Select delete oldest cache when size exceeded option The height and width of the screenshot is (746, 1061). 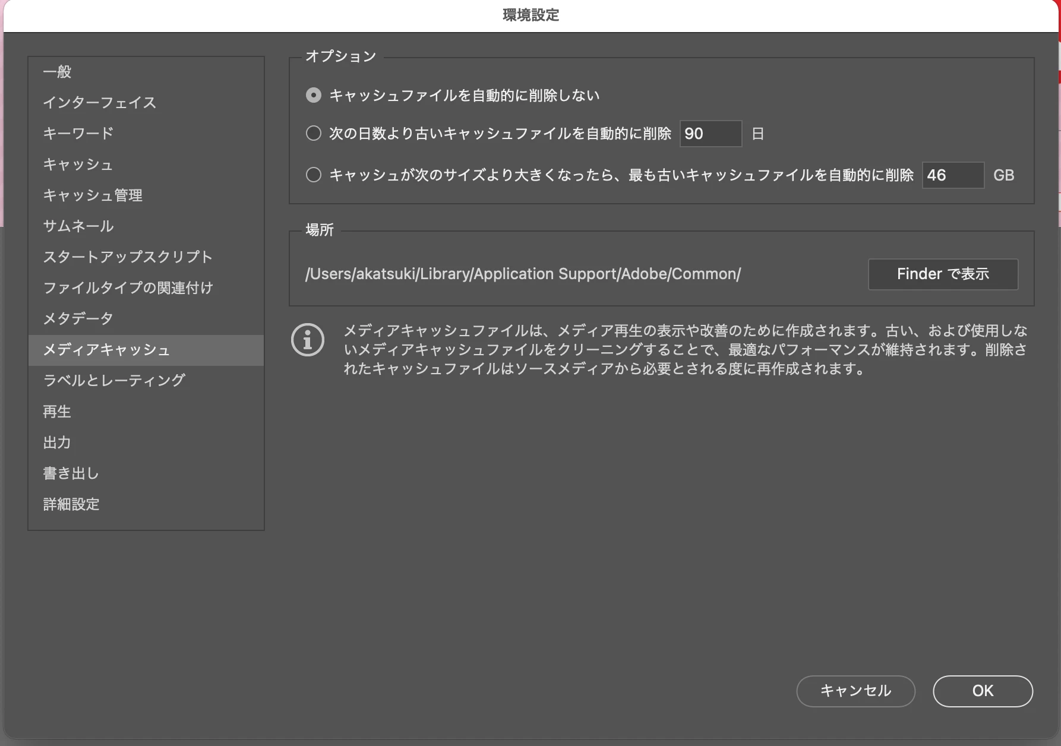[x=314, y=175]
